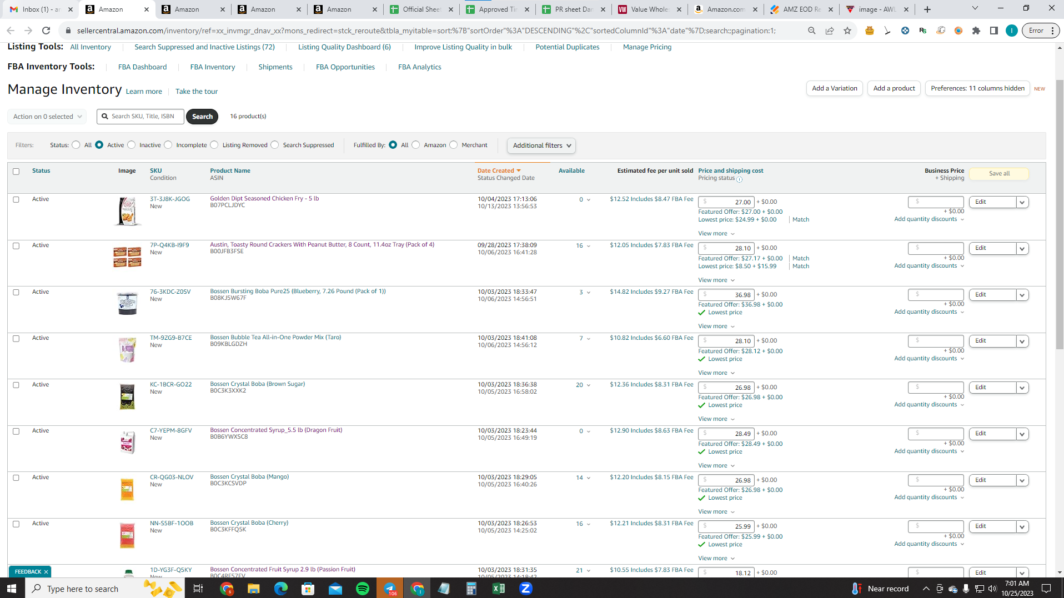Open the side panel browser icon
The width and height of the screenshot is (1064, 598).
tap(994, 31)
